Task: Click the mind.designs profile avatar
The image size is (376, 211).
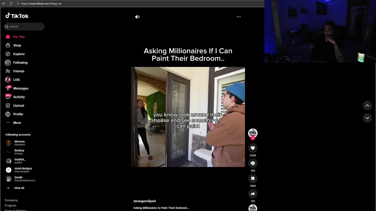Action: [x=9, y=170]
